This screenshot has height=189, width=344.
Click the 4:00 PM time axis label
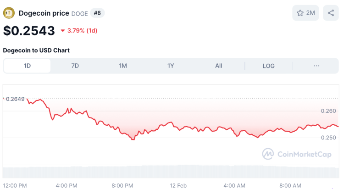tap(67, 185)
